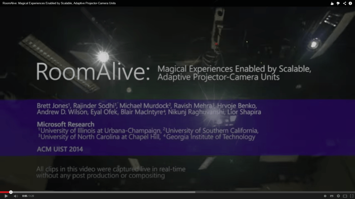This screenshot has height=199, width=355.
Task: Add the video to Watch Later
Action: coord(325,196)
